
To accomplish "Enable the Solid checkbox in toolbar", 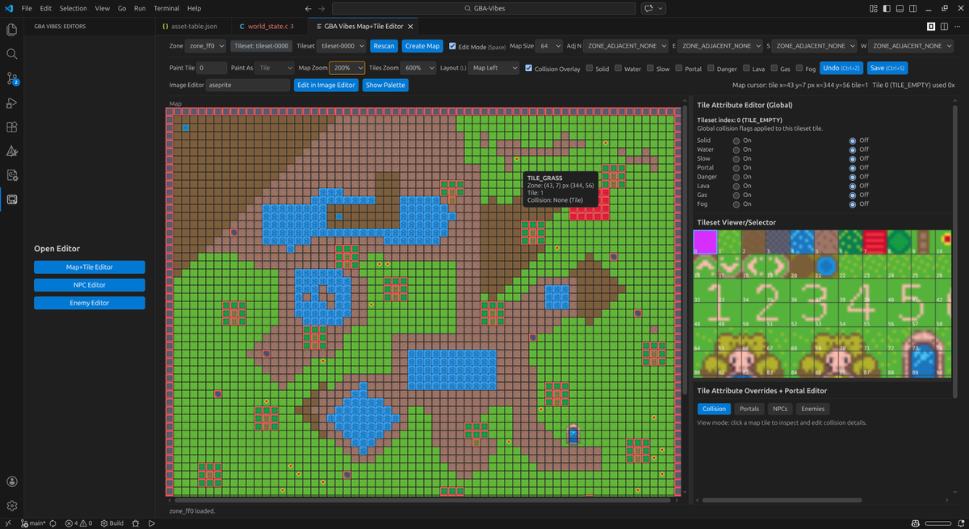I will (589, 69).
